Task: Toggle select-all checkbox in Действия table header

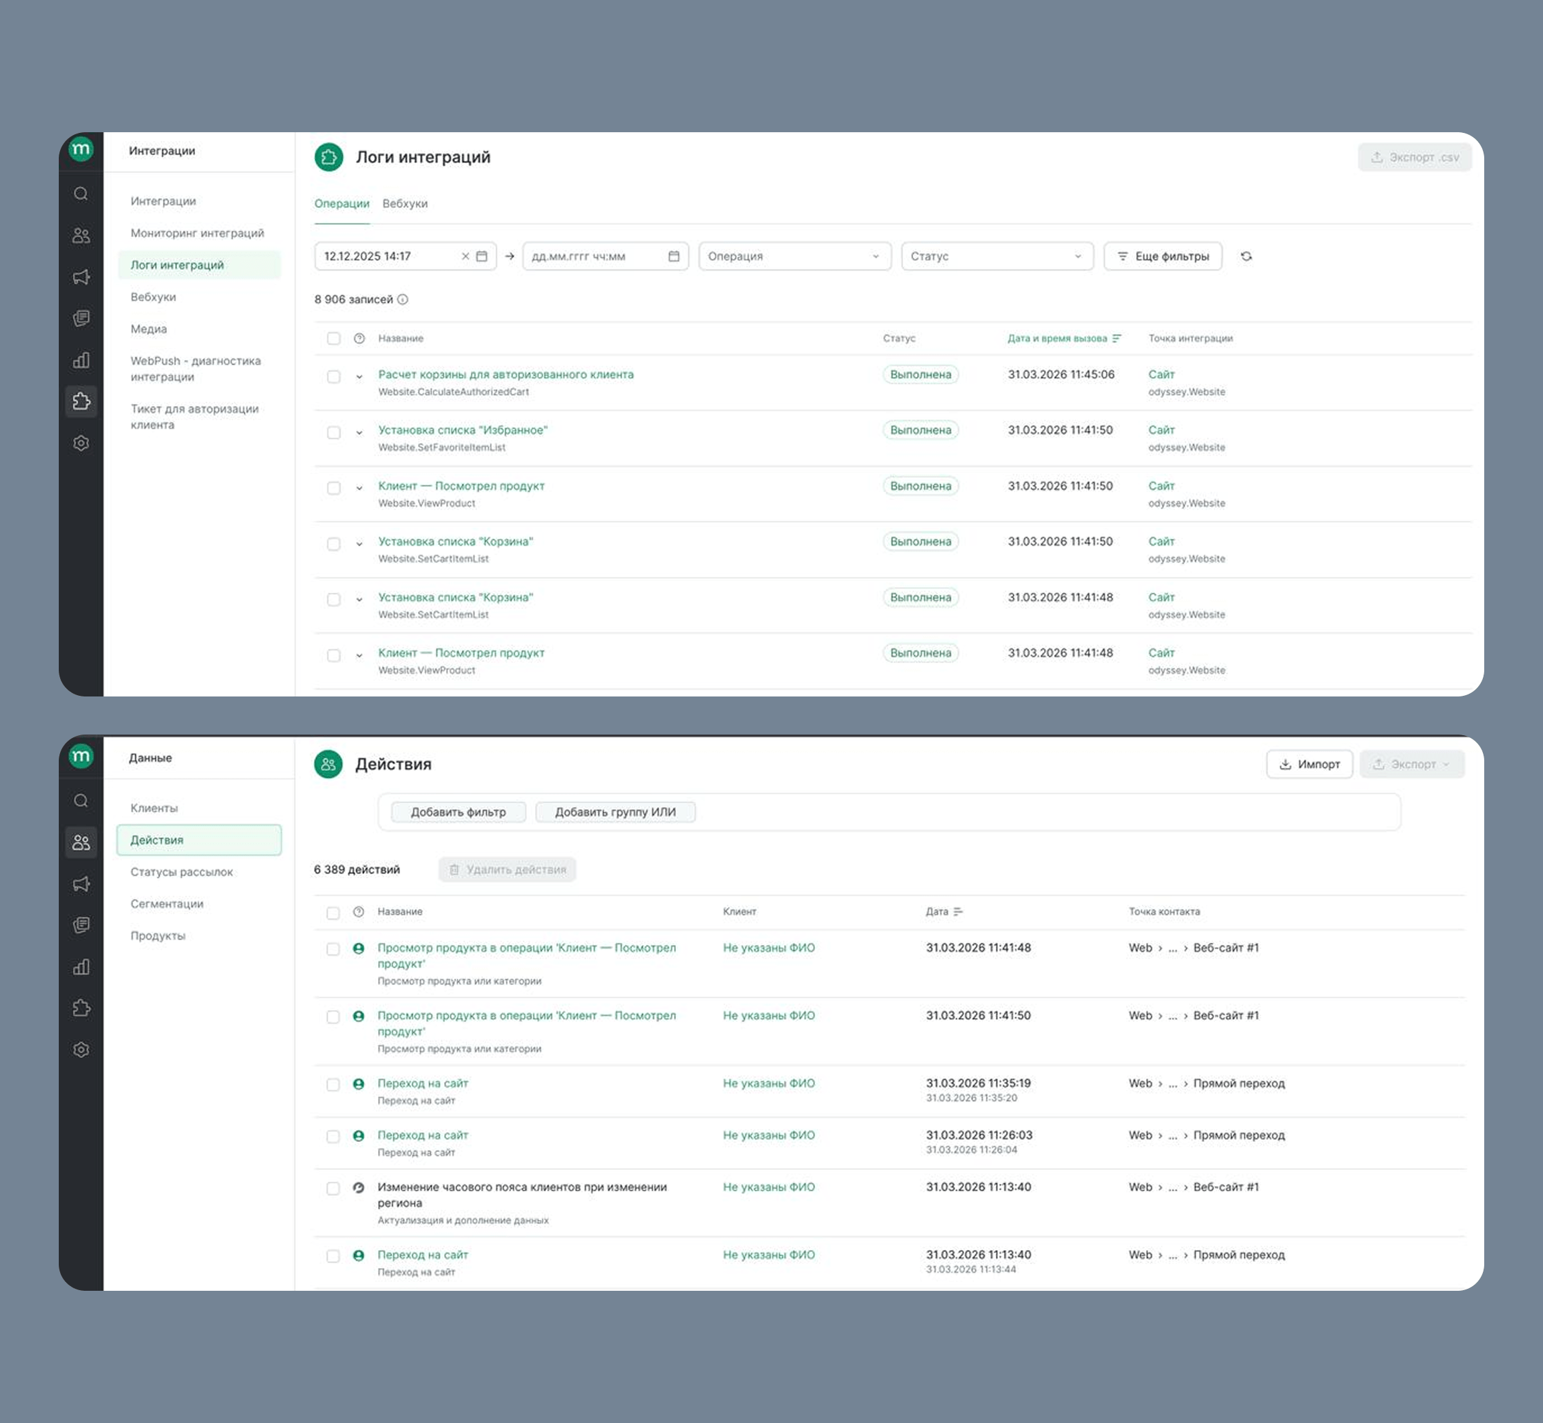Action: pos(333,912)
